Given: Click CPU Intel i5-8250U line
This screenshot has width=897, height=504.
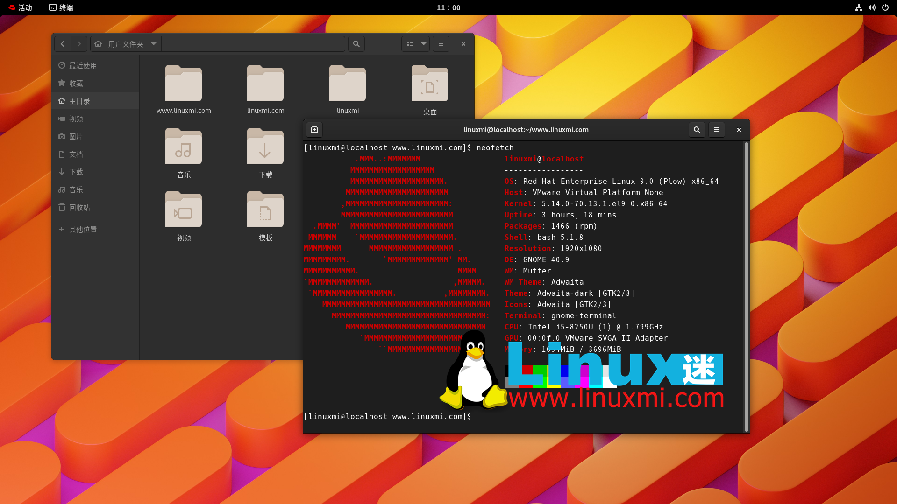Looking at the screenshot, I should click(x=584, y=327).
